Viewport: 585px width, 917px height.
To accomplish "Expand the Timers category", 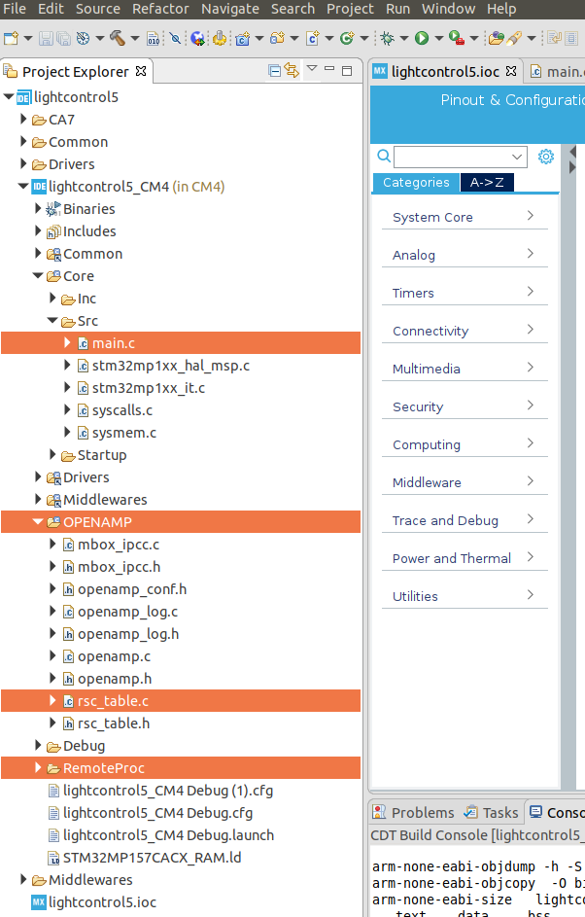I will pos(465,293).
